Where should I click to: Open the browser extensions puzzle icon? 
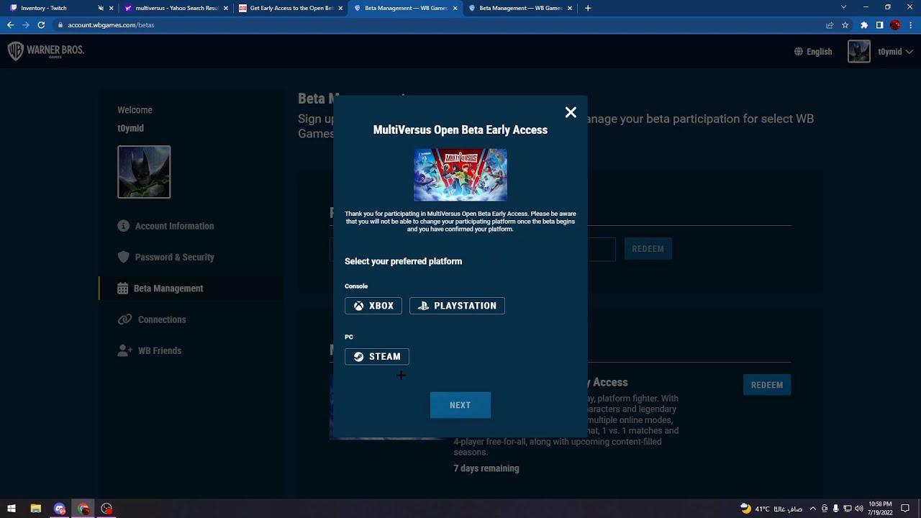pos(864,24)
